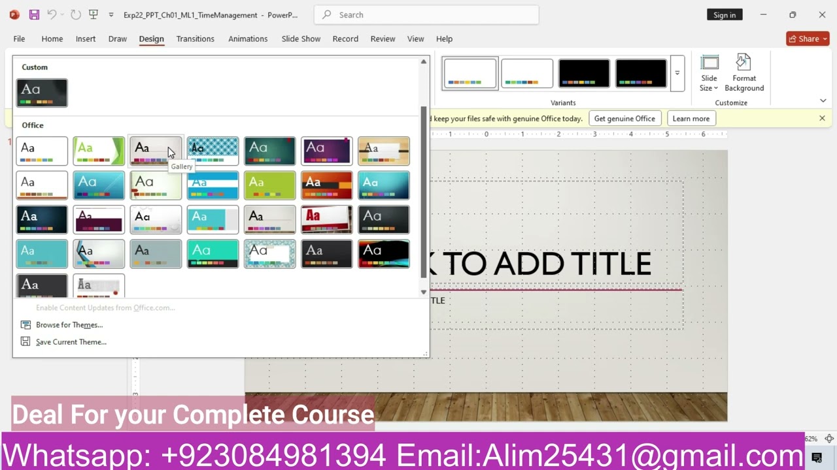Click the Undo arrow icon
837x470 pixels.
(x=52, y=14)
